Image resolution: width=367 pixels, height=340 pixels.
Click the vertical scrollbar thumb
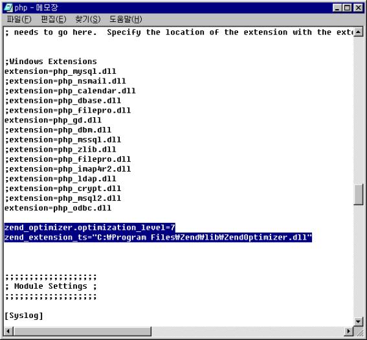click(358, 195)
